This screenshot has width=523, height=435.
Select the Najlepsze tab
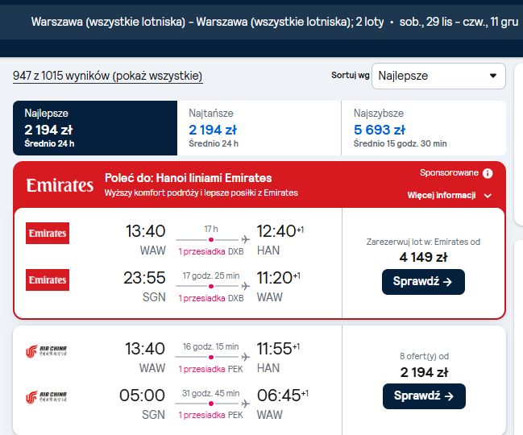[x=95, y=128]
